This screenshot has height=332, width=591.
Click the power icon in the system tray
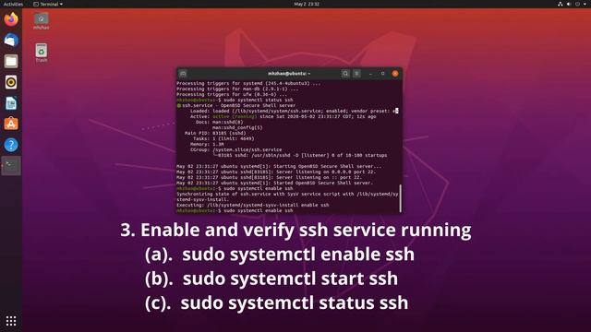tap(577, 4)
